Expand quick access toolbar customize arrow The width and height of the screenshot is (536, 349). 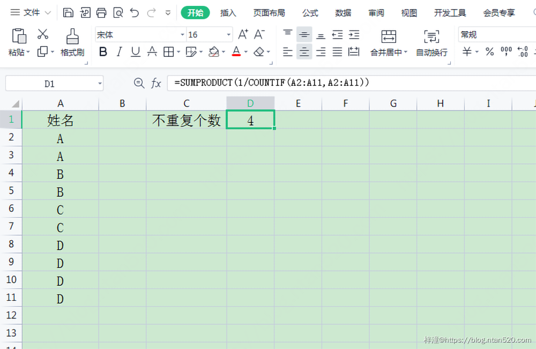[x=168, y=13]
